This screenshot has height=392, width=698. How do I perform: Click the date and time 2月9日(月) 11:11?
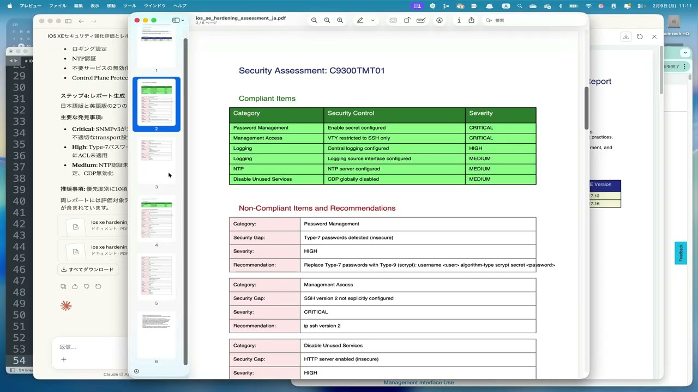point(672,5)
